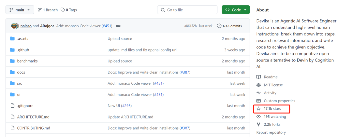Open .assets 'Upload source' commit message
This screenshot has width=352, height=137.
tap(120, 39)
